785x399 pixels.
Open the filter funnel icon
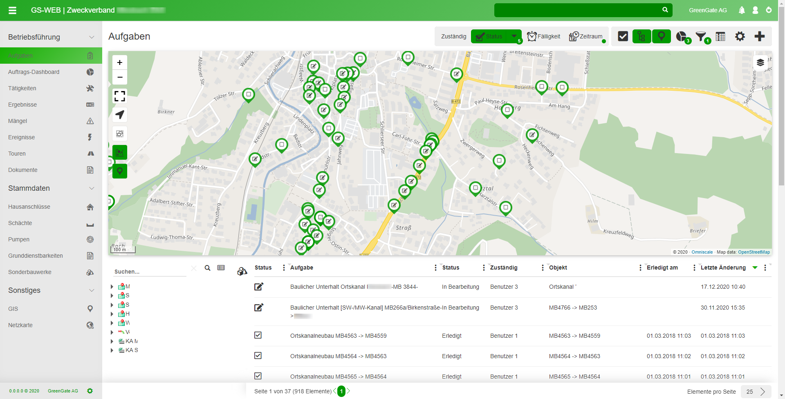click(x=701, y=36)
